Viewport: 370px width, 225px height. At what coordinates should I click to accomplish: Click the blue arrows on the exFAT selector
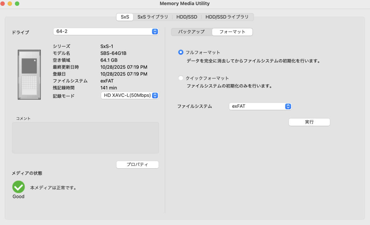288,106
